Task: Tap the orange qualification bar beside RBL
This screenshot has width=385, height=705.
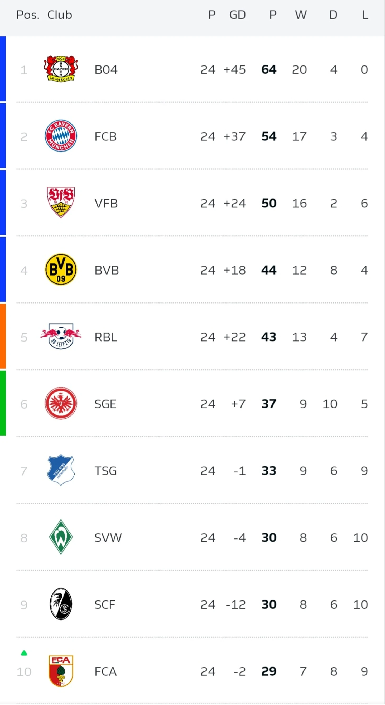Action: (3, 336)
